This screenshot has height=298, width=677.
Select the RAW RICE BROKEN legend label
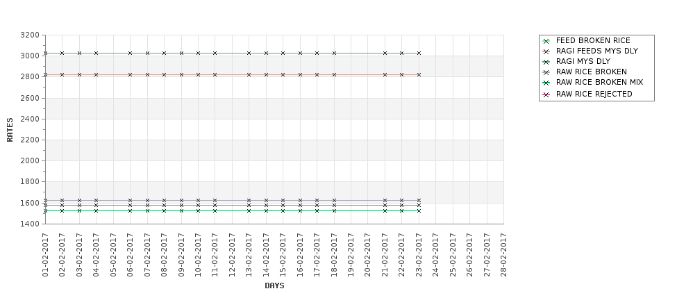pyautogui.click(x=591, y=72)
